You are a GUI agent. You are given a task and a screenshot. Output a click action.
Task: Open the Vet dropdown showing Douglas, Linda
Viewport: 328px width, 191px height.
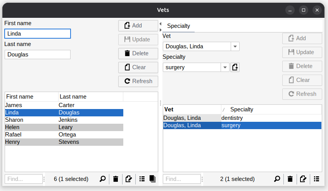[x=235, y=46]
